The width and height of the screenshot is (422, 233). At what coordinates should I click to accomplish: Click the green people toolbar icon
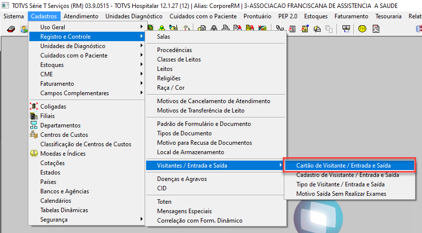click(x=162, y=28)
